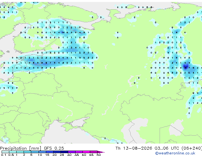Image resolution: width=202 pixels, height=156 pixels.
Task: Click the 5 mm legend color swatch
Action: pyautogui.click(x=35, y=152)
